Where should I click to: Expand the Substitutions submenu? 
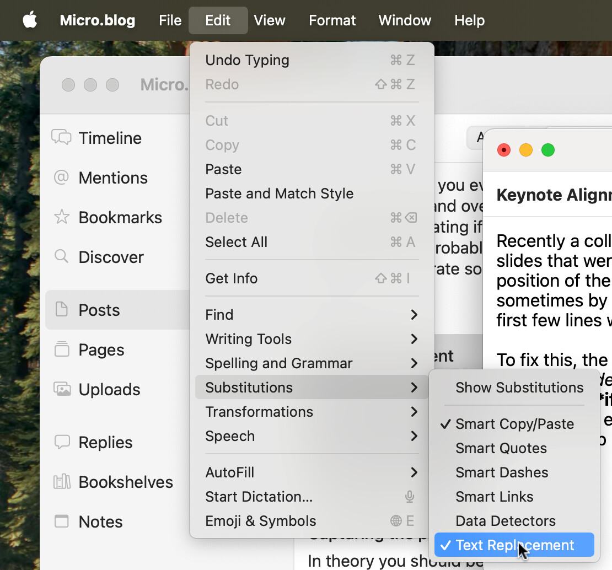point(312,388)
